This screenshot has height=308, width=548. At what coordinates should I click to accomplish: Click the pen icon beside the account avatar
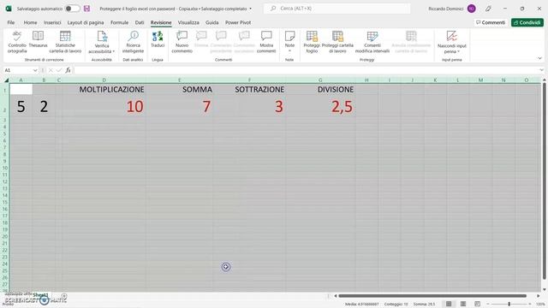[x=488, y=9]
